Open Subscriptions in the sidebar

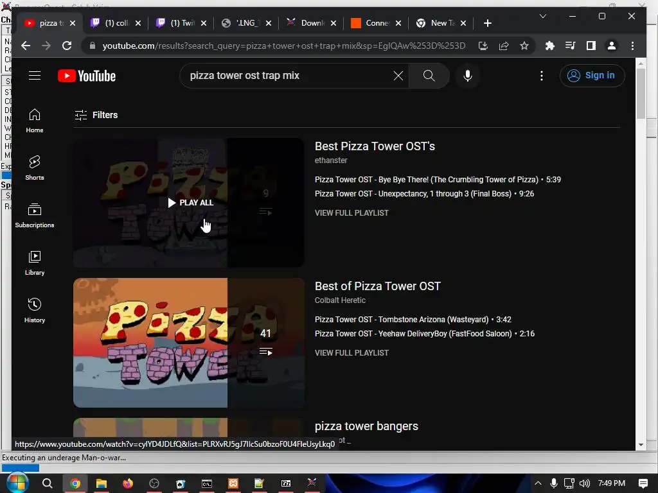[x=35, y=216]
